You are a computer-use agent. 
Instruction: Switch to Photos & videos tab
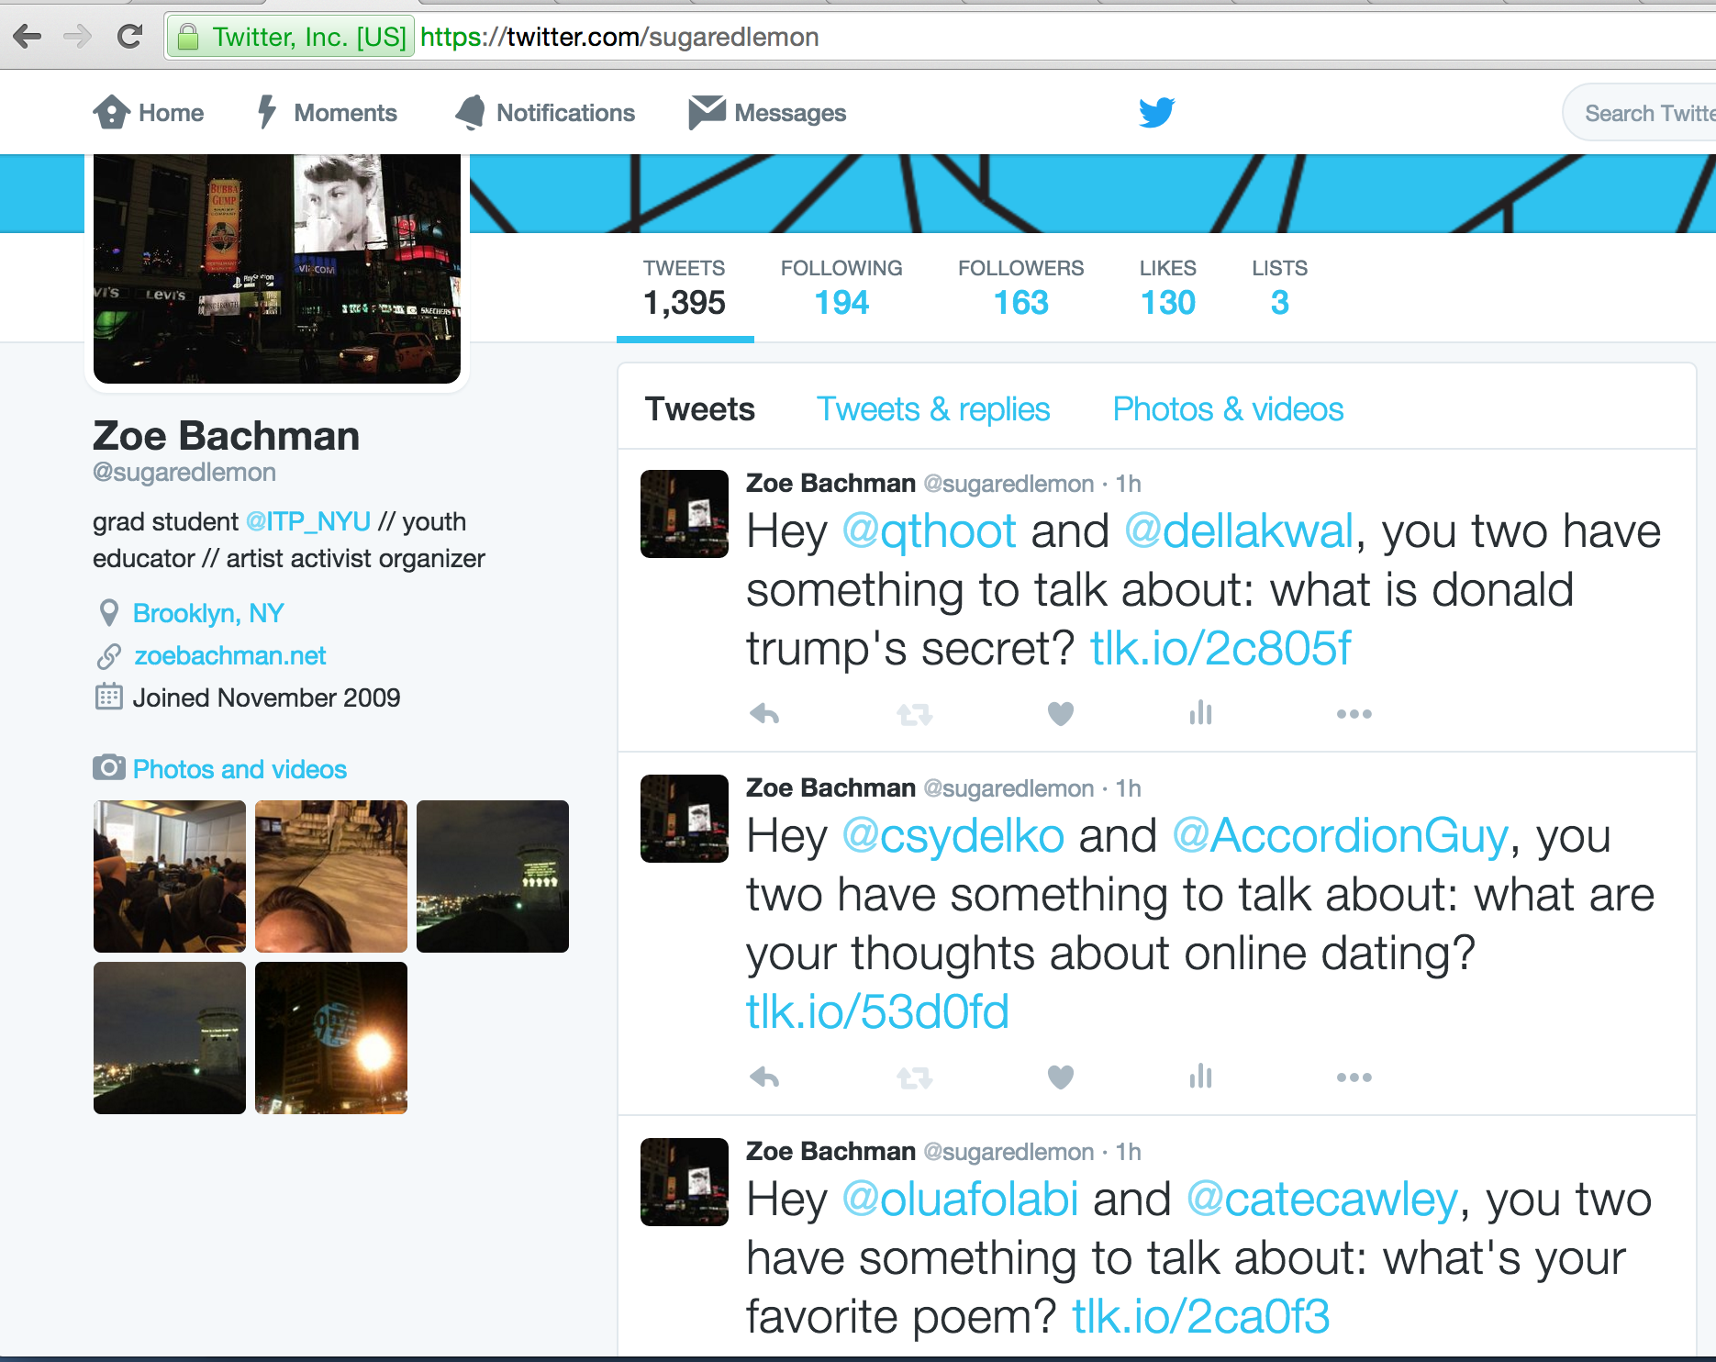tap(1228, 409)
